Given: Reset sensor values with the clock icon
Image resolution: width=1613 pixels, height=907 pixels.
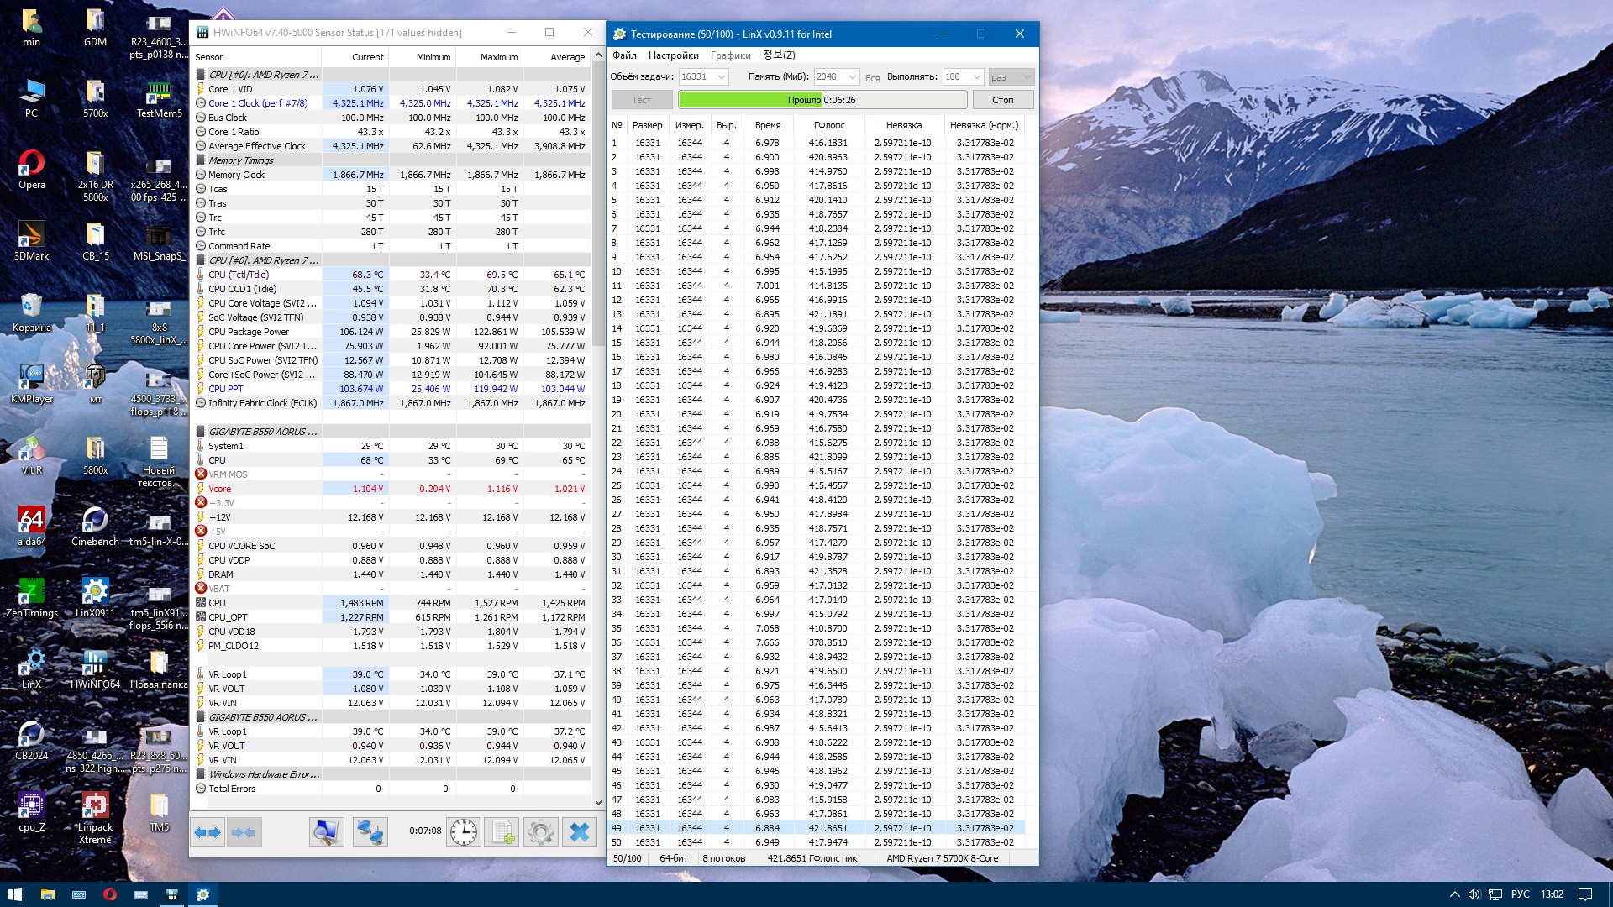Looking at the screenshot, I should tap(463, 832).
